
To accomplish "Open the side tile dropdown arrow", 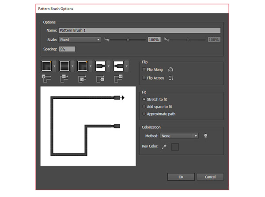I will click(x=72, y=66).
